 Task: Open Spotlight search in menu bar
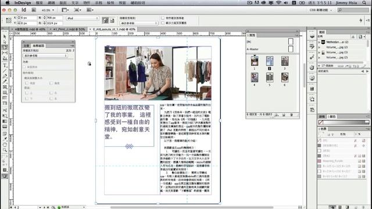pos(364,2)
